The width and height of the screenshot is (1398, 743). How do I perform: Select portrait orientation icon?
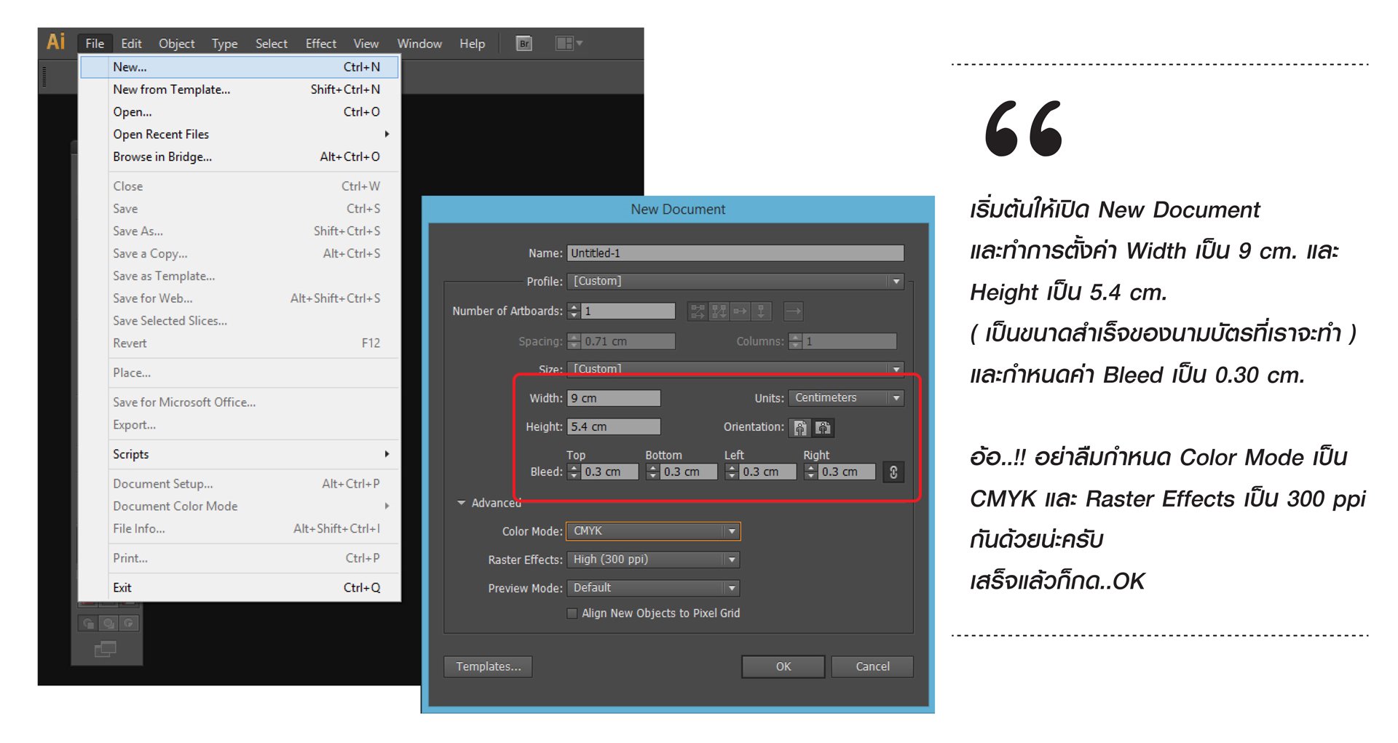(x=800, y=428)
